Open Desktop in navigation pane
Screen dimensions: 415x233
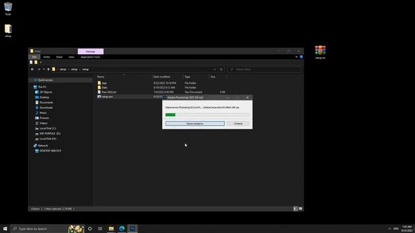(44, 97)
